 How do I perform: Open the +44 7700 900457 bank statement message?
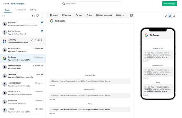[23, 84]
